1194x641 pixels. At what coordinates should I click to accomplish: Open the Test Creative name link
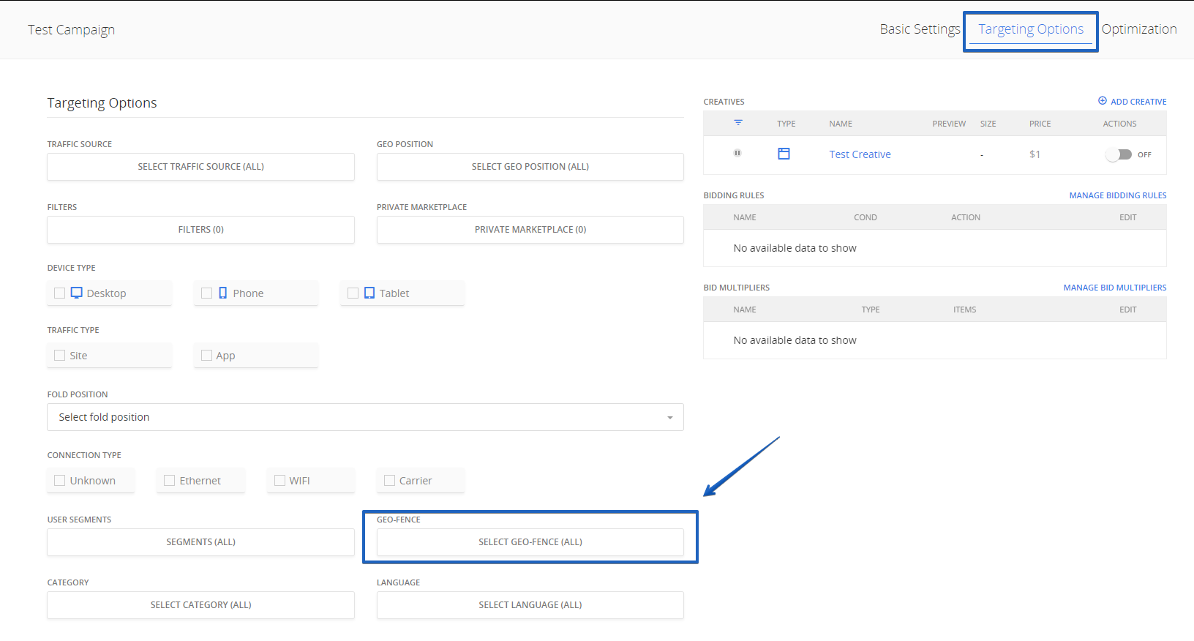[860, 154]
